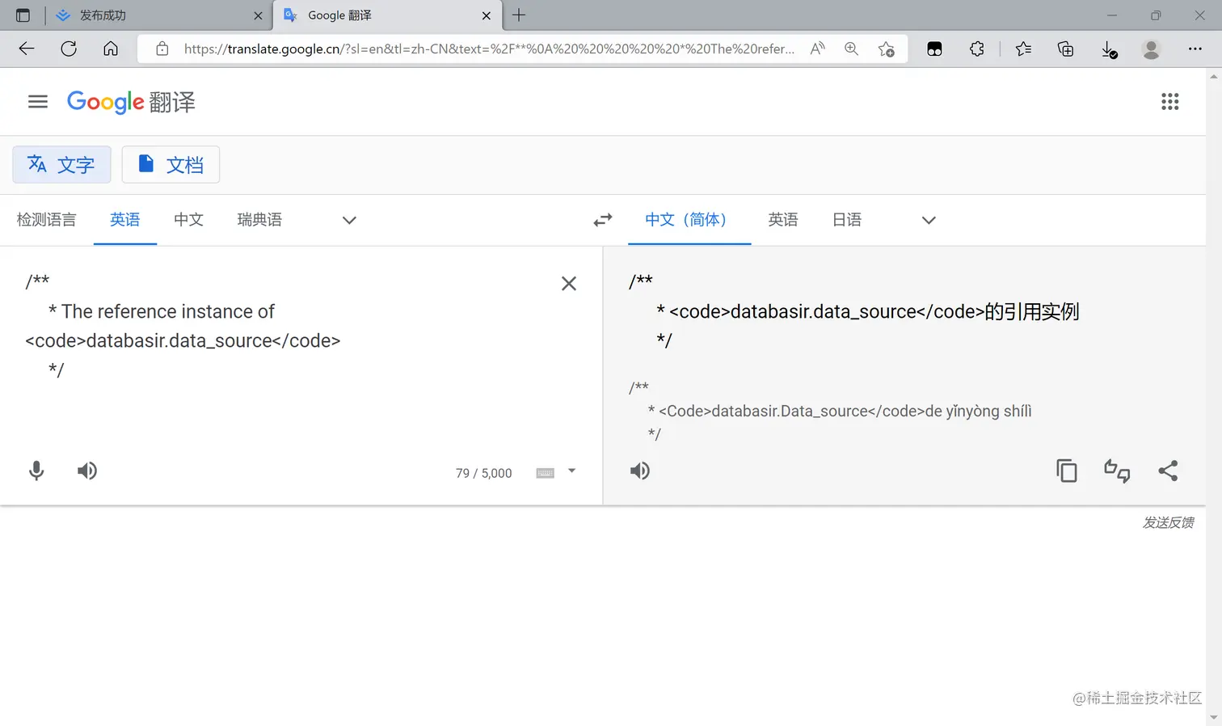Select 检测语言 as source language

click(x=47, y=220)
